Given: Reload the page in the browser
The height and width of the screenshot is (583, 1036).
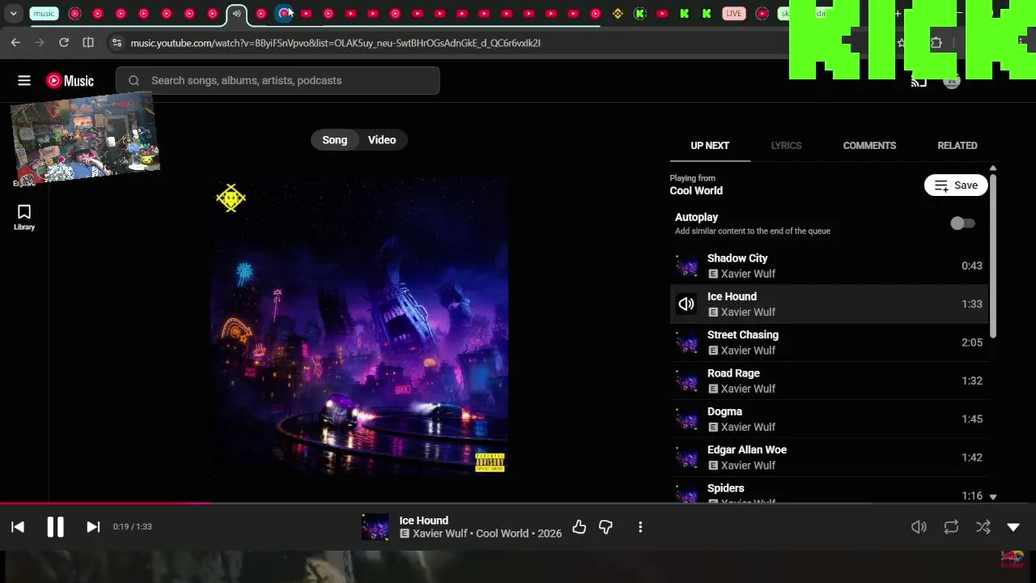Looking at the screenshot, I should click(x=64, y=42).
